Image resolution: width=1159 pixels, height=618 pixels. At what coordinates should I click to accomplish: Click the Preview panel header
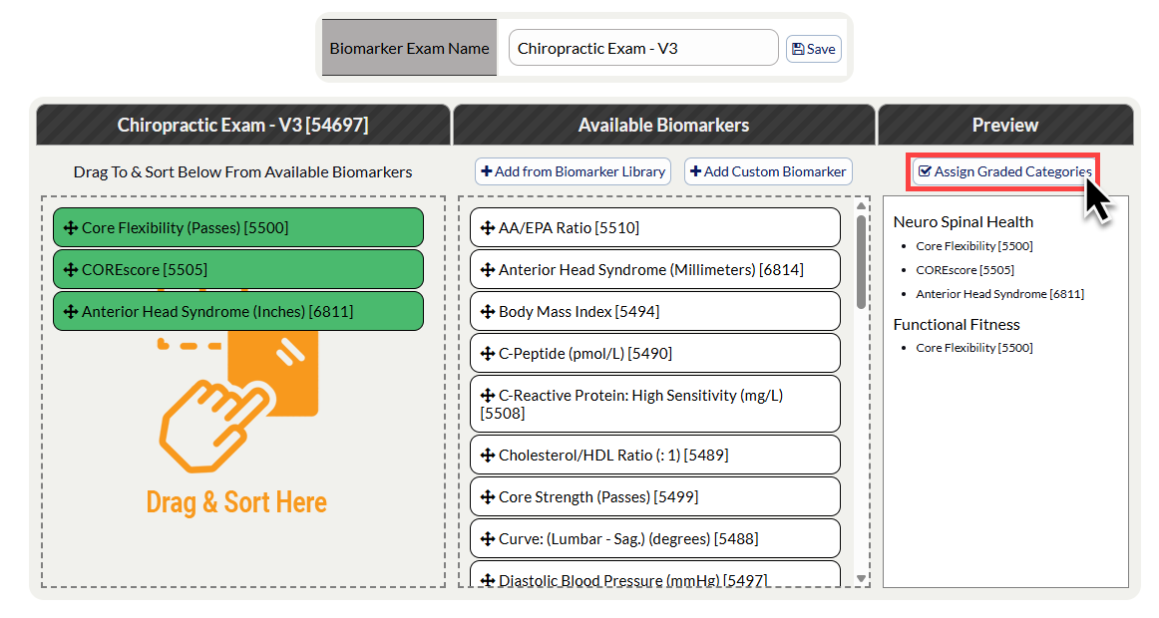point(1005,125)
